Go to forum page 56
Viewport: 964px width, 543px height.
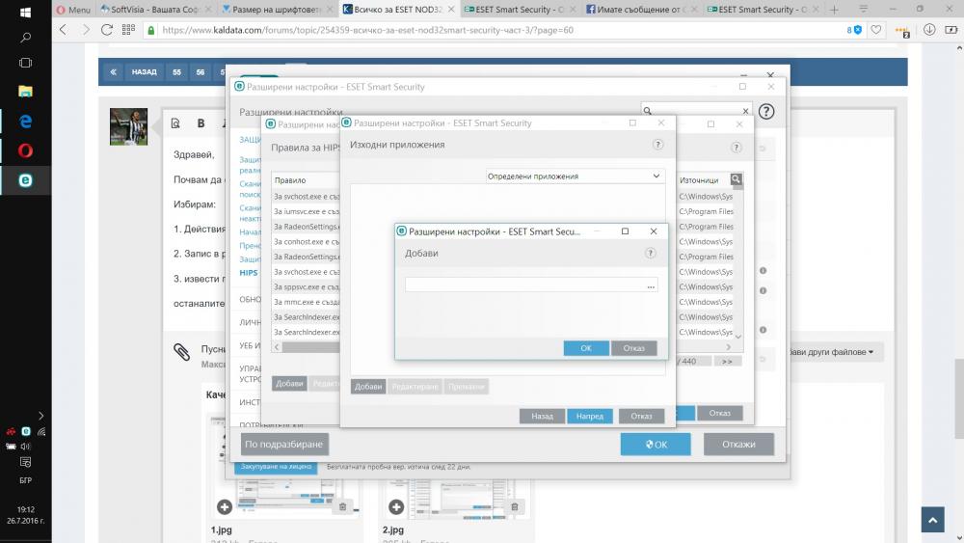(x=201, y=72)
